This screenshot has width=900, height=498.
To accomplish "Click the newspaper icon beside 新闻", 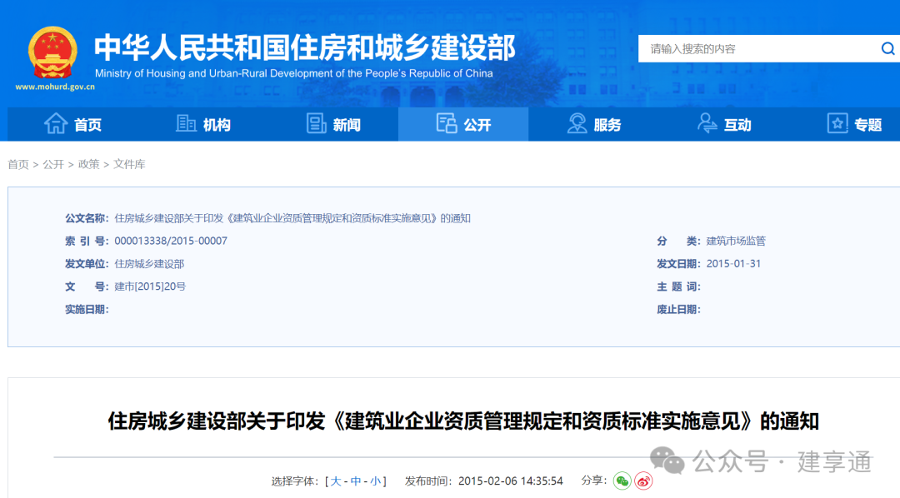I will pos(317,123).
